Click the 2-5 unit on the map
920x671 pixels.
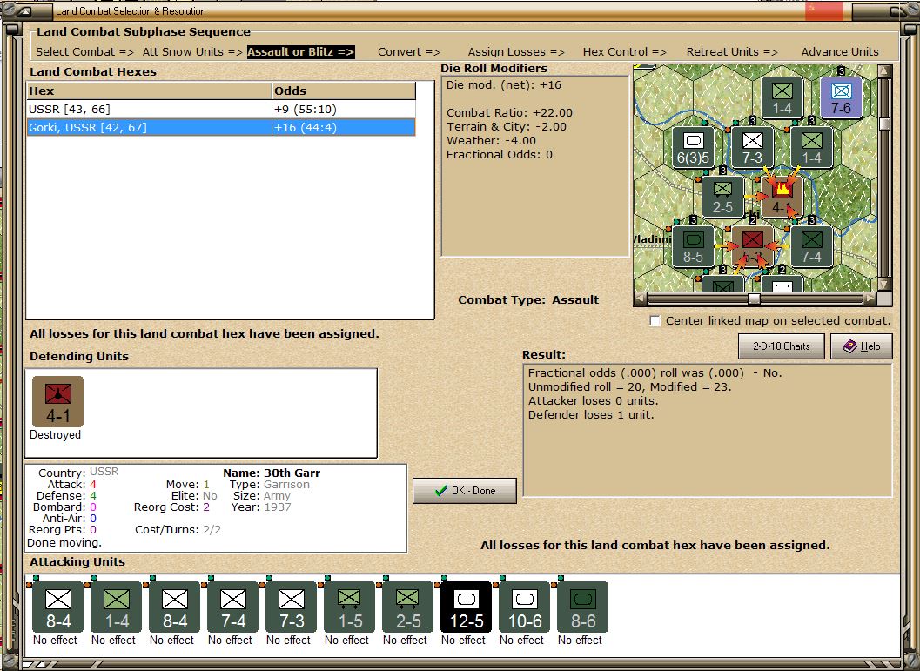pos(722,197)
